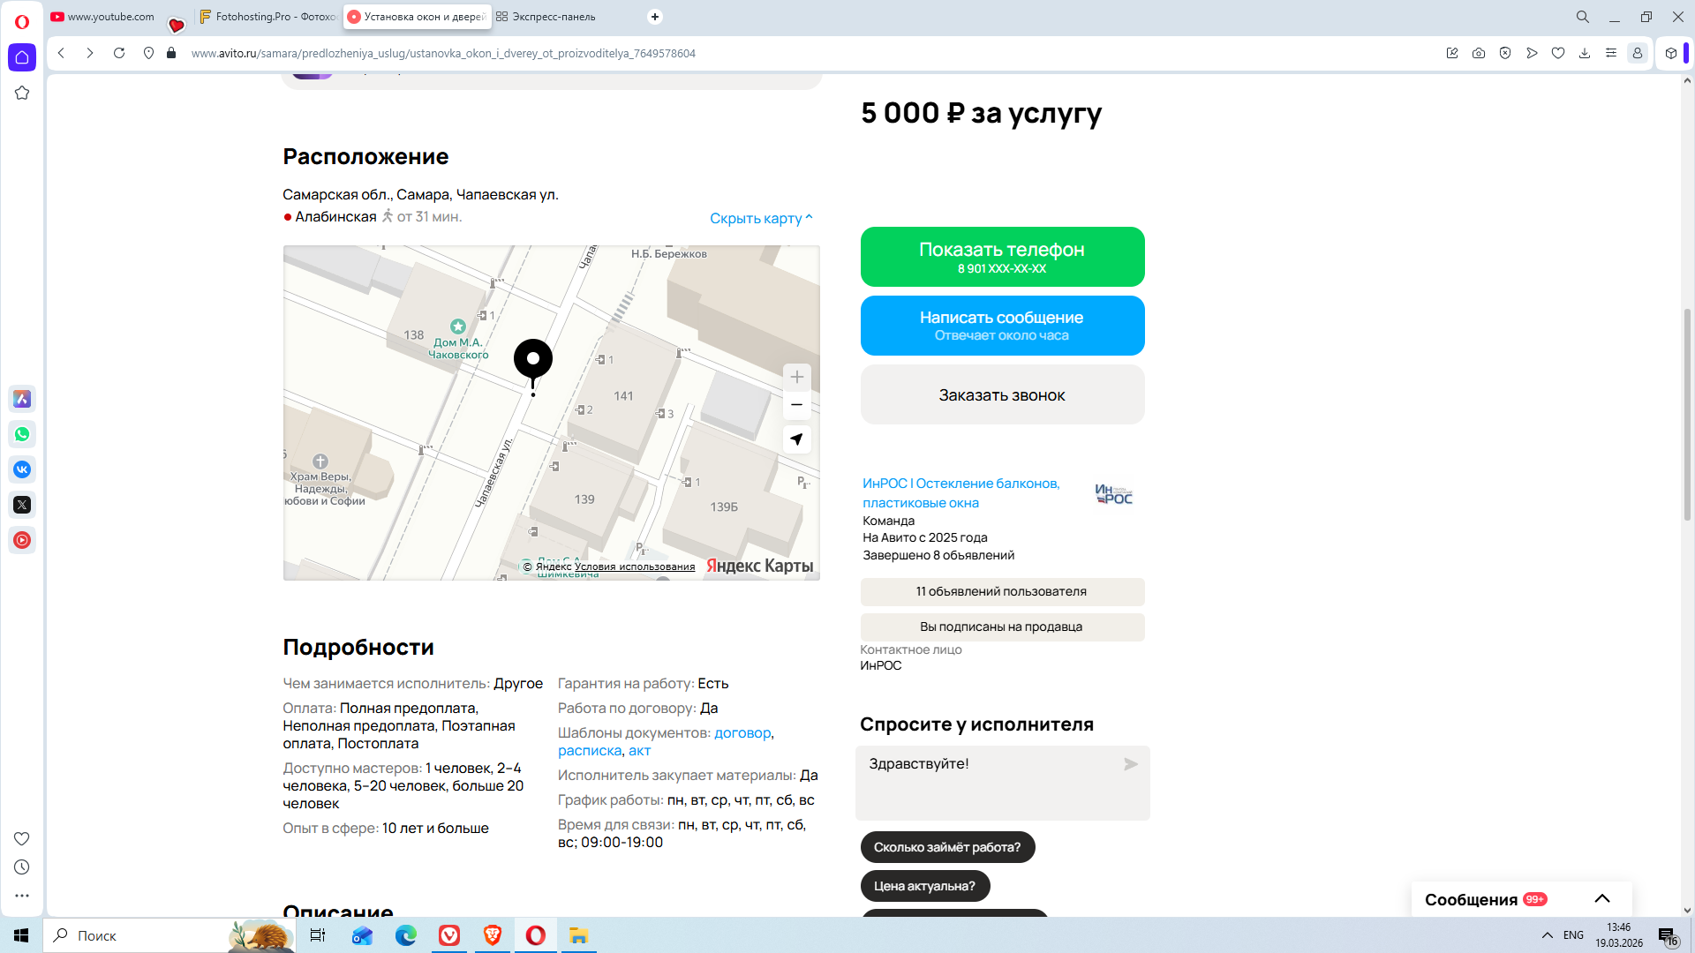The width and height of the screenshot is (1695, 953).
Task: Open Windows taskbar search box
Action: 132,935
